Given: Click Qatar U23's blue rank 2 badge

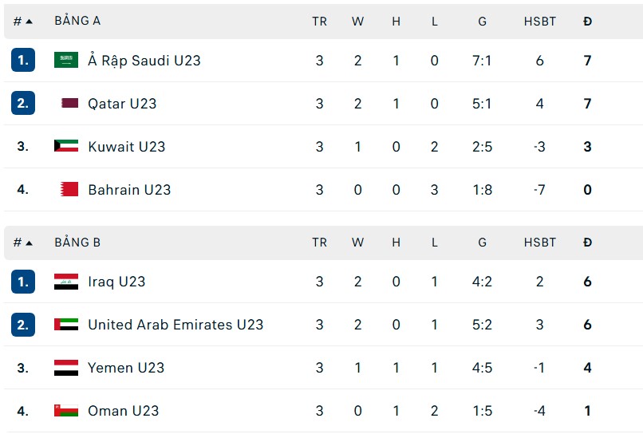Looking at the screenshot, I should pos(23,103).
